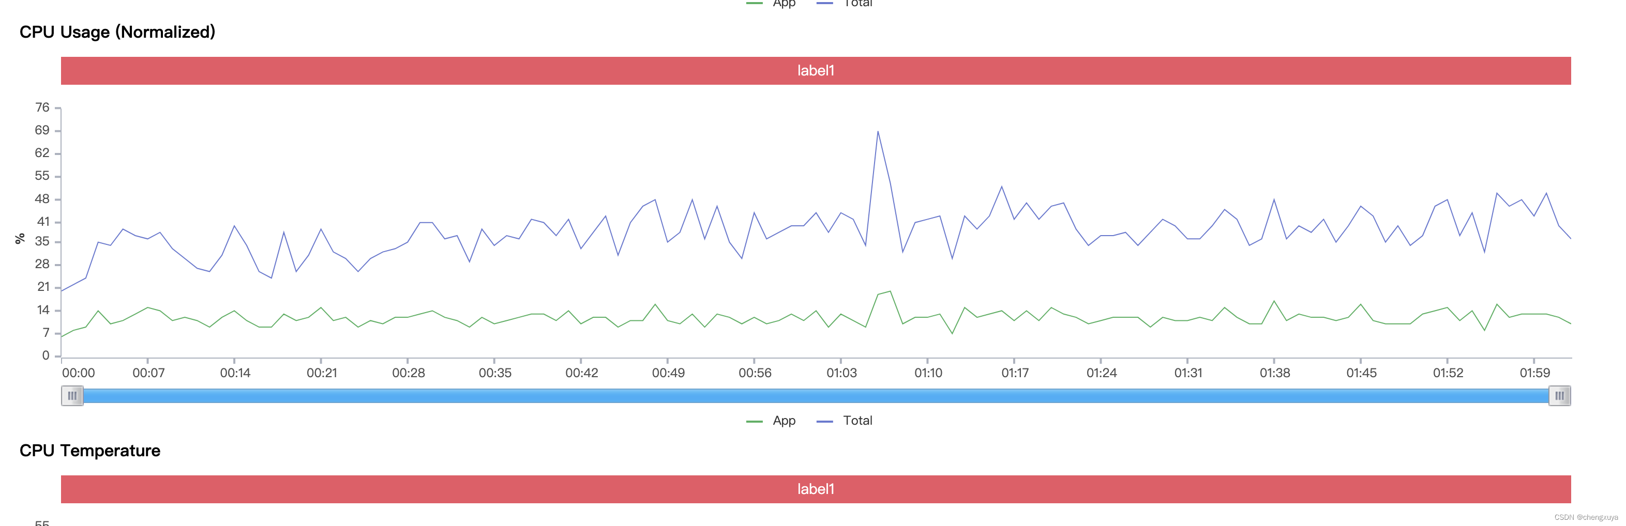Click the Total line peak near 69 percent
Viewport: 1626px width, 526px height.
877,132
